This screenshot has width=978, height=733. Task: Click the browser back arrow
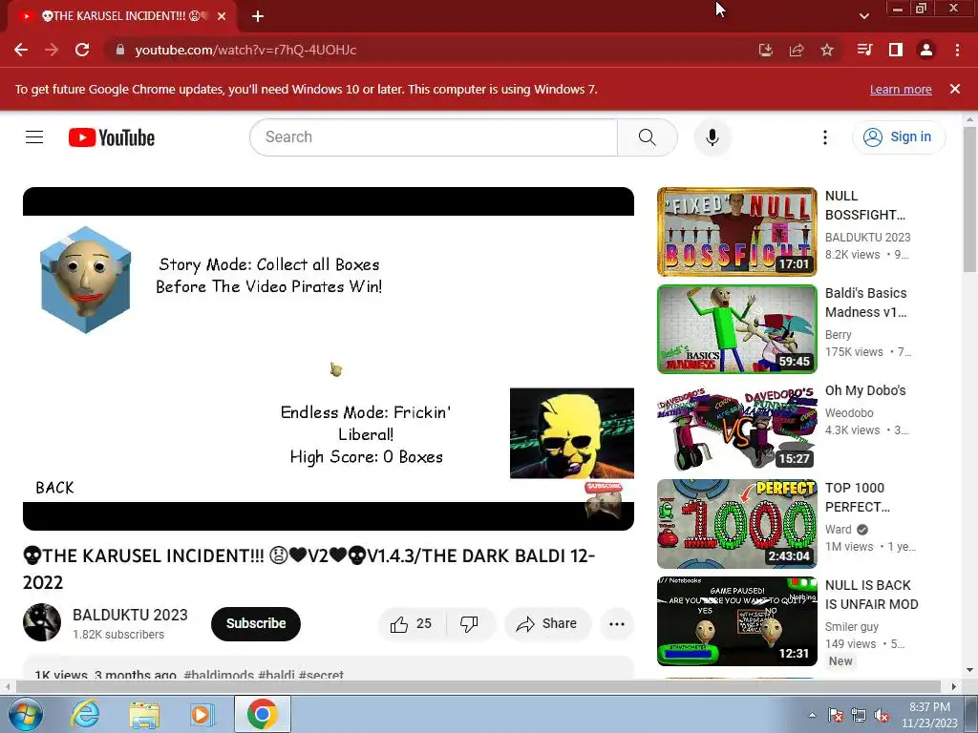[x=21, y=50]
